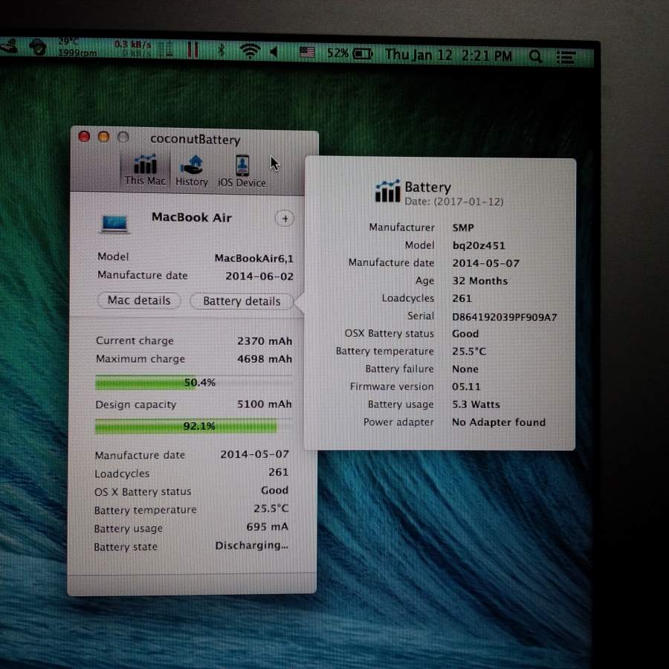Screen dimensions: 669x669
Task: Click the 05.11 firmware version value
Action: tap(466, 387)
